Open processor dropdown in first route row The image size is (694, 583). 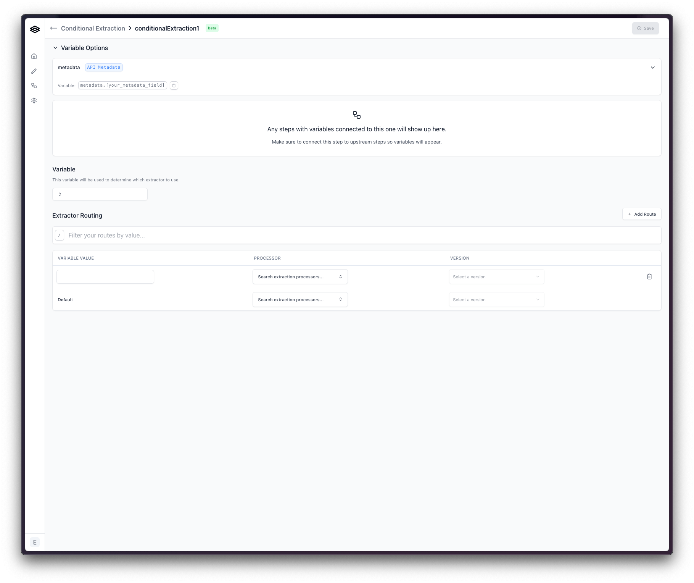point(300,277)
